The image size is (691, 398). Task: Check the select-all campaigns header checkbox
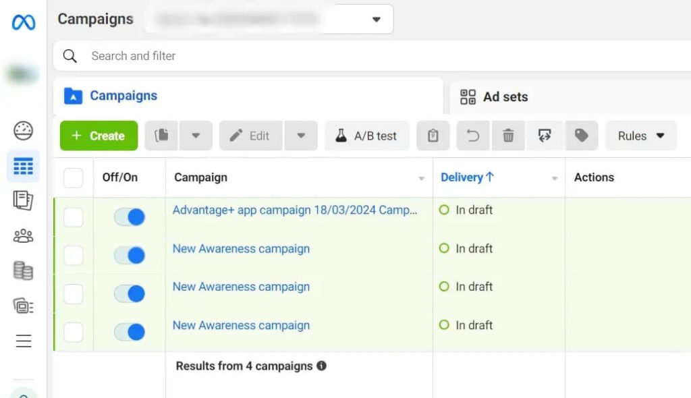click(x=73, y=177)
